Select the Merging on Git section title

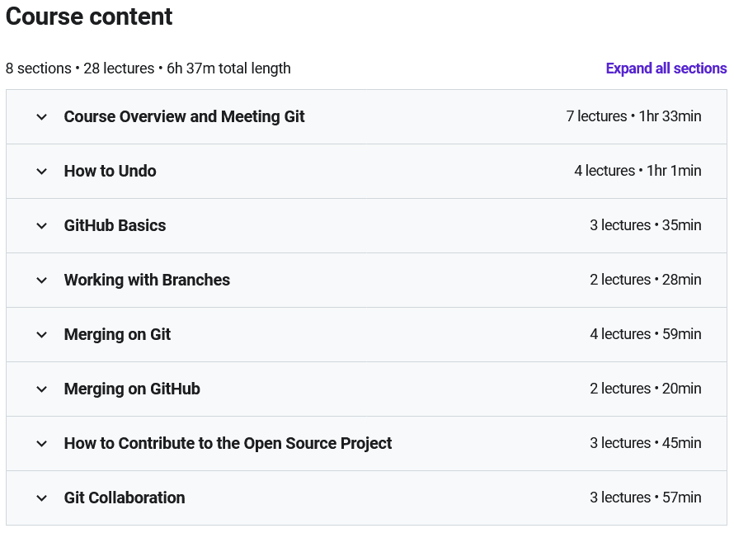[x=117, y=334]
